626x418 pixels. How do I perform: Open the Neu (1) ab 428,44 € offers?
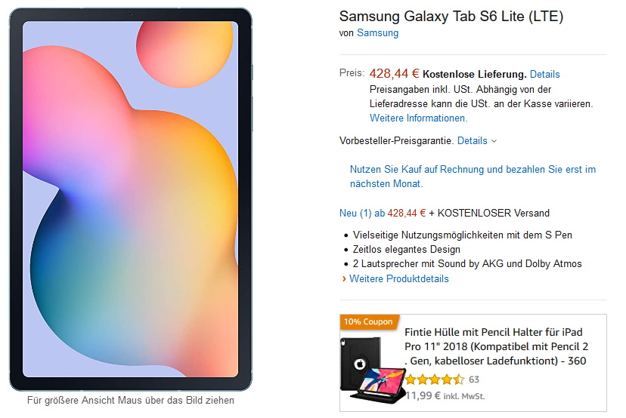coord(382,213)
